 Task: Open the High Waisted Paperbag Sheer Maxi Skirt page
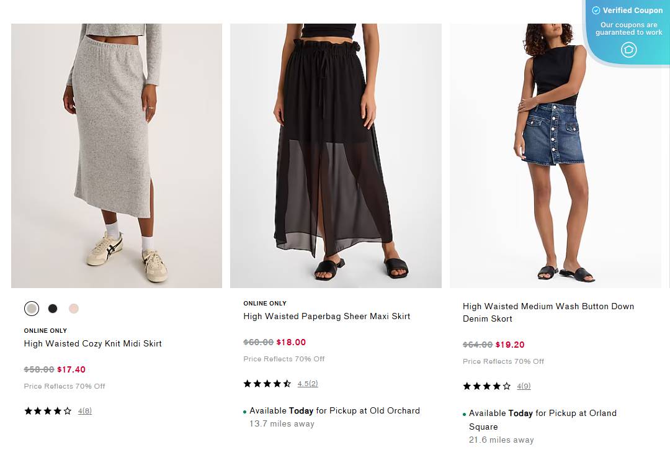326,316
